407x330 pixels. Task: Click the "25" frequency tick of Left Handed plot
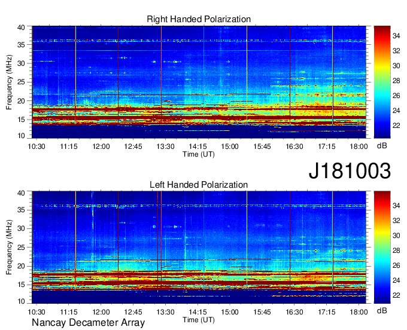click(21, 247)
